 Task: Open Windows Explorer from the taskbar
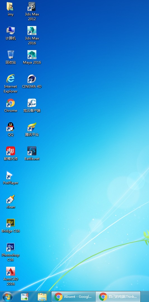[42, 297]
